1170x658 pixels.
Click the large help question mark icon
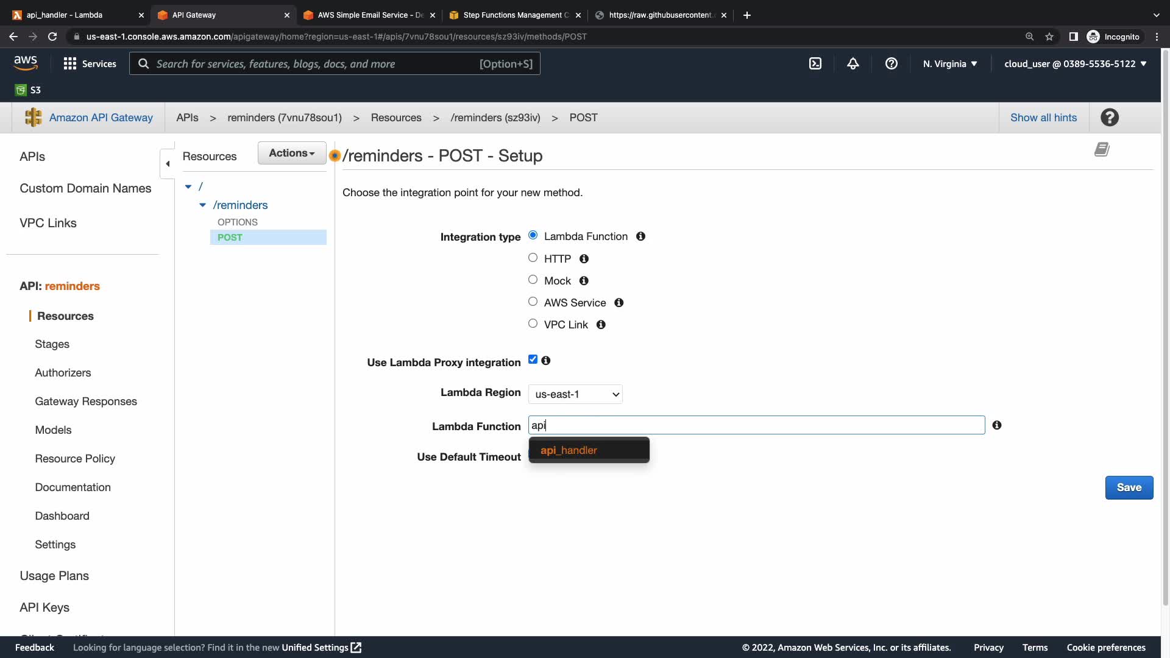[x=1110, y=118]
